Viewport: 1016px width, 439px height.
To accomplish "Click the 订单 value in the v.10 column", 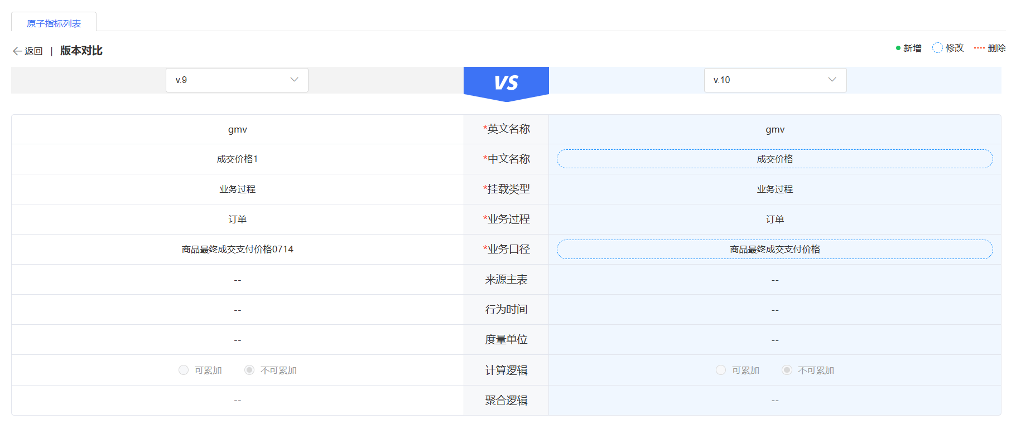I will pos(775,219).
